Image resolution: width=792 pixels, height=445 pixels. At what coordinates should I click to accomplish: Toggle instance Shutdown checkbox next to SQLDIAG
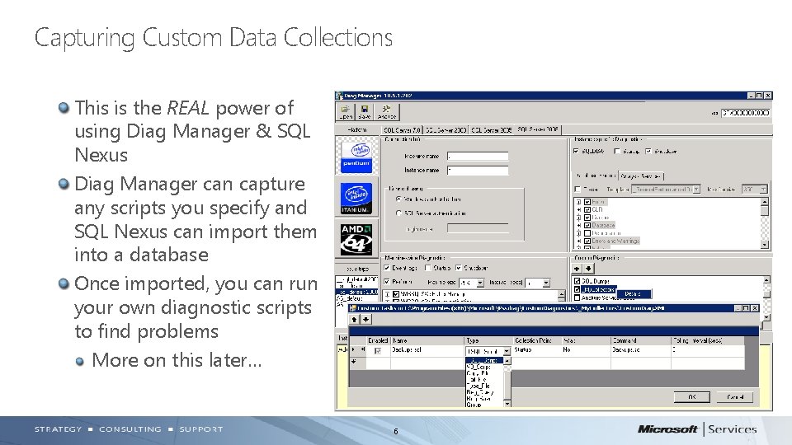click(x=648, y=151)
